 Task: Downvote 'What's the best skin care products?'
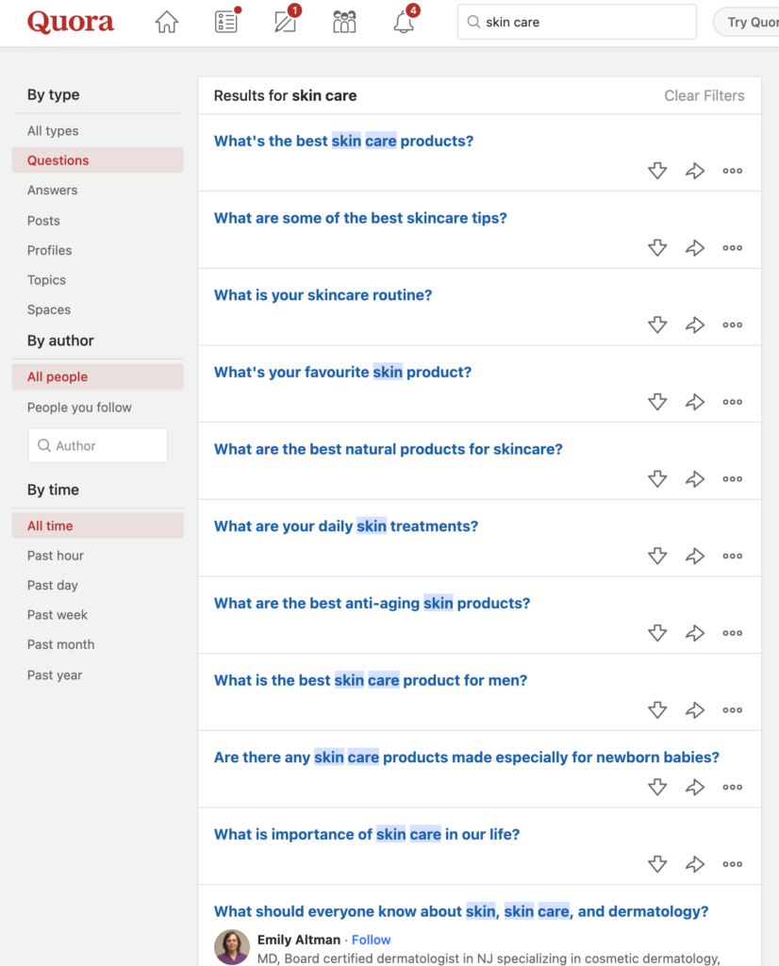(657, 171)
